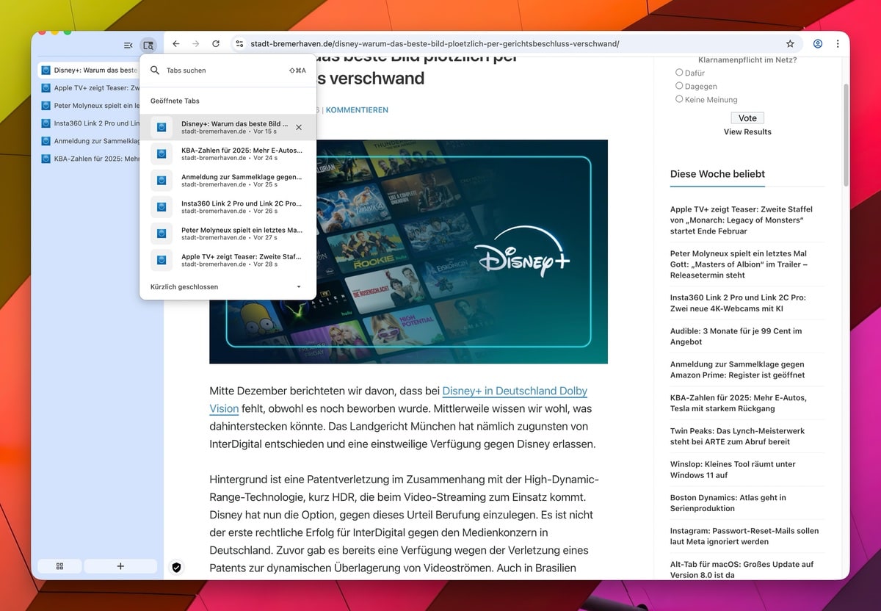Select the Dafür radio option

pos(679,73)
